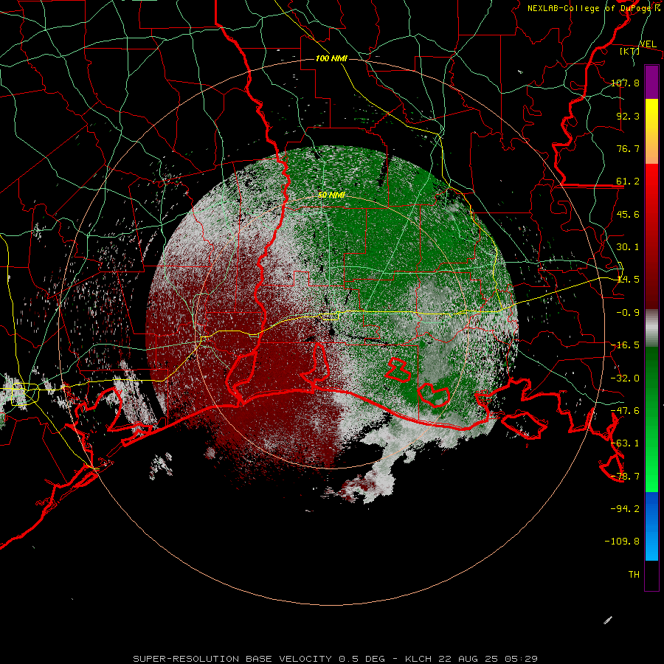Click the 61.2 velocity scale value
Screen dimensions: 664x664
[628, 181]
